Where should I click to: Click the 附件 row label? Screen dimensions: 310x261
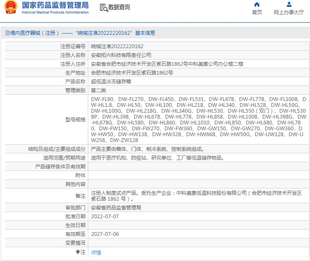(x=80, y=176)
